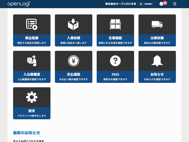Select the 在庫確認 warehouse shelf icon

(x=115, y=24)
